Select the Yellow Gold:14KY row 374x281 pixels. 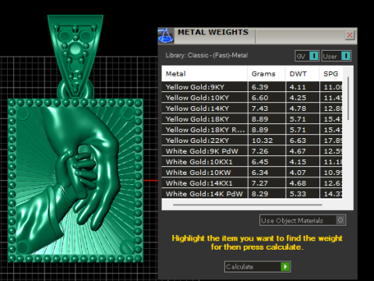(x=252, y=108)
